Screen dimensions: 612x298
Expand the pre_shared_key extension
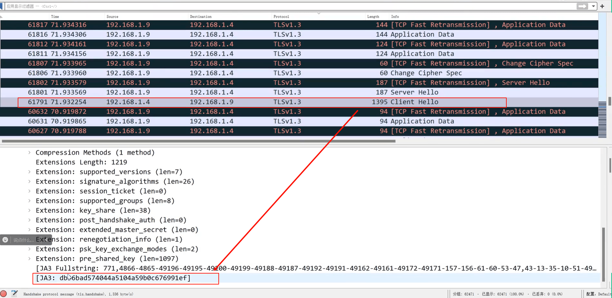coord(29,259)
